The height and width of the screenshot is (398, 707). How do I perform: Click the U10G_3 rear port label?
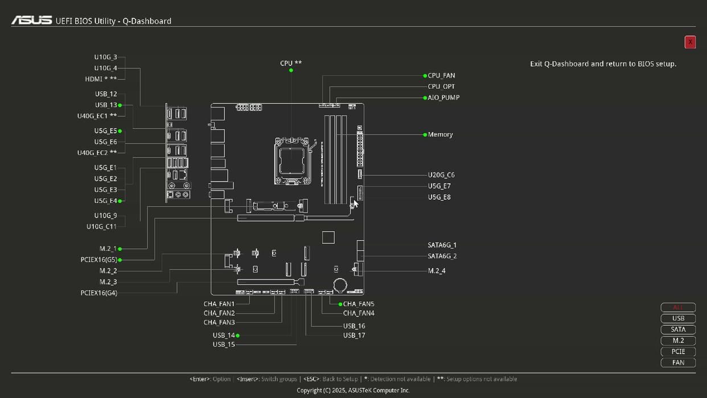105,57
